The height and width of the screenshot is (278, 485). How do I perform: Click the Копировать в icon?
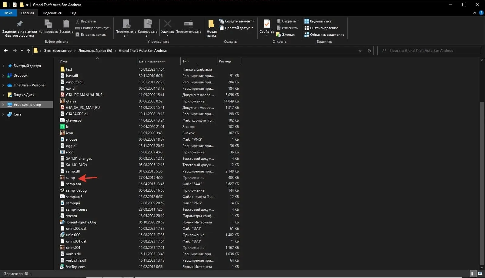pos(148,24)
